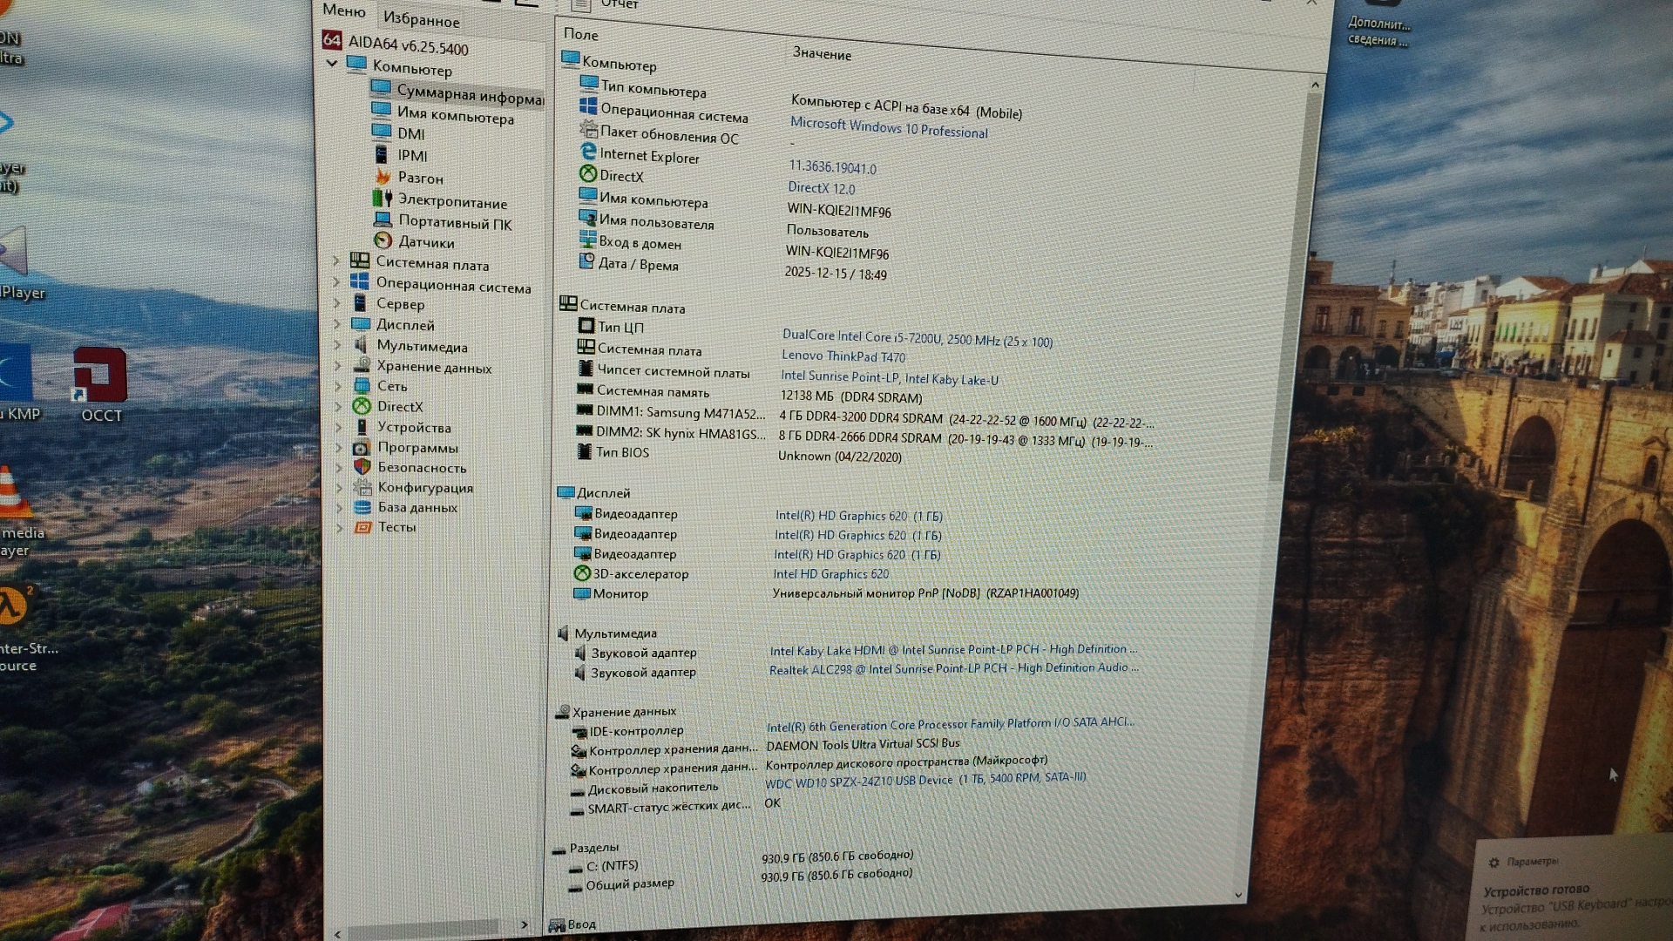Open the DirectX Xbox icon in sidebar
This screenshot has width=1673, height=941.
(362, 406)
